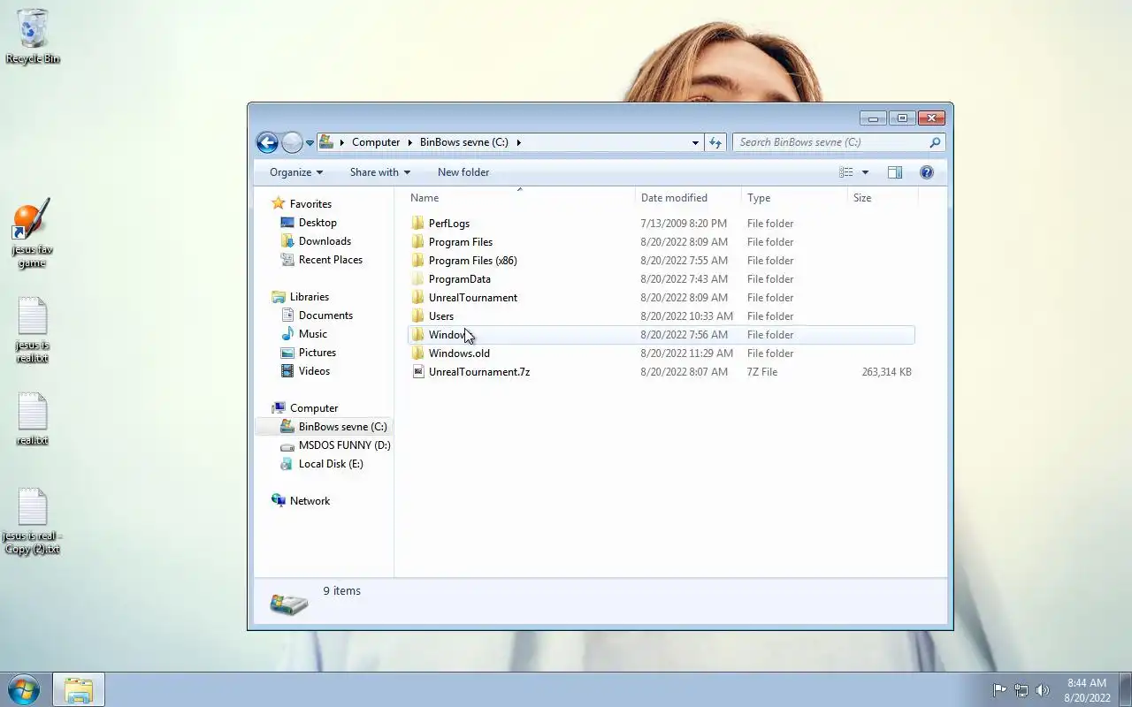Viewport: 1132px width, 707px height.
Task: Select the Program Files (x86) folder icon
Action: 418,261
